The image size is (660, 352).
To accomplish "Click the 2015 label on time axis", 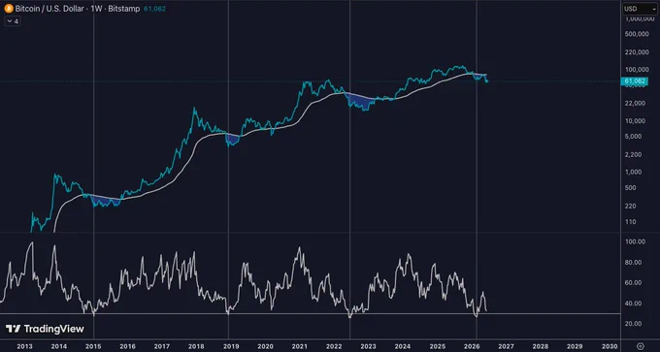I will 93,346.
